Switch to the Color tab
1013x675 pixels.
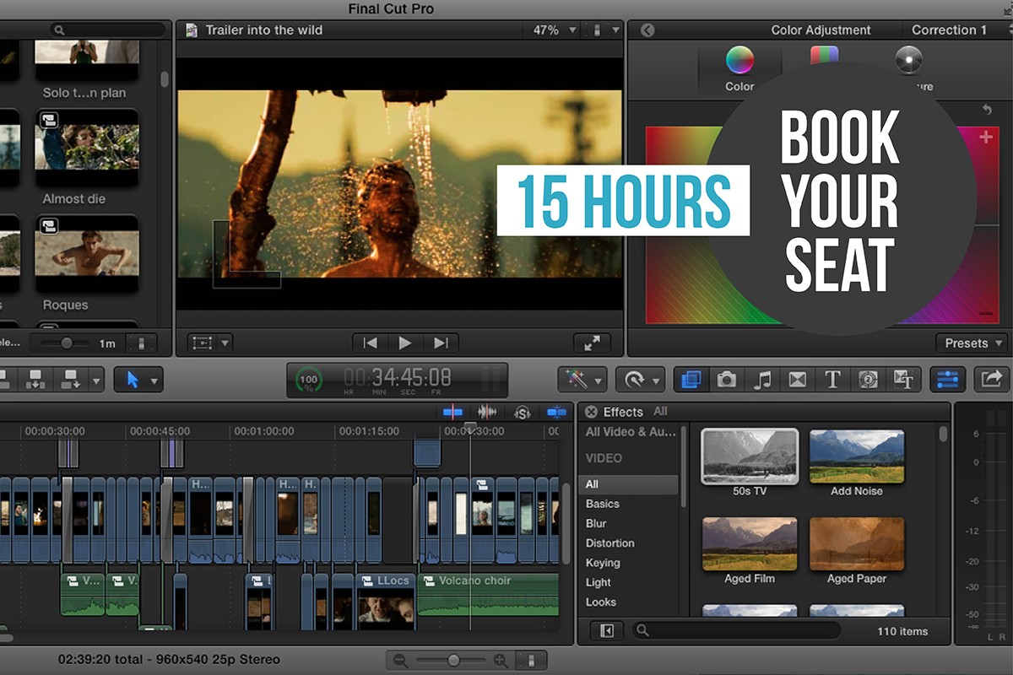click(739, 68)
